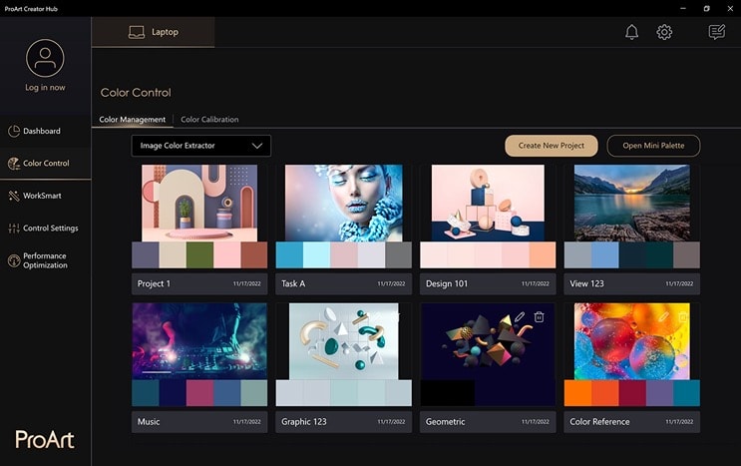Pick the crimson swatch in Color Reference
The height and width of the screenshot is (466, 741).
(632, 393)
